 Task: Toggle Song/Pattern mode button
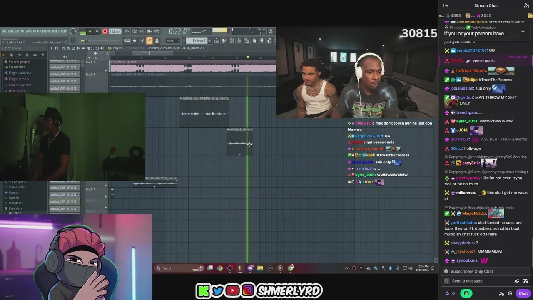[x=82, y=32]
